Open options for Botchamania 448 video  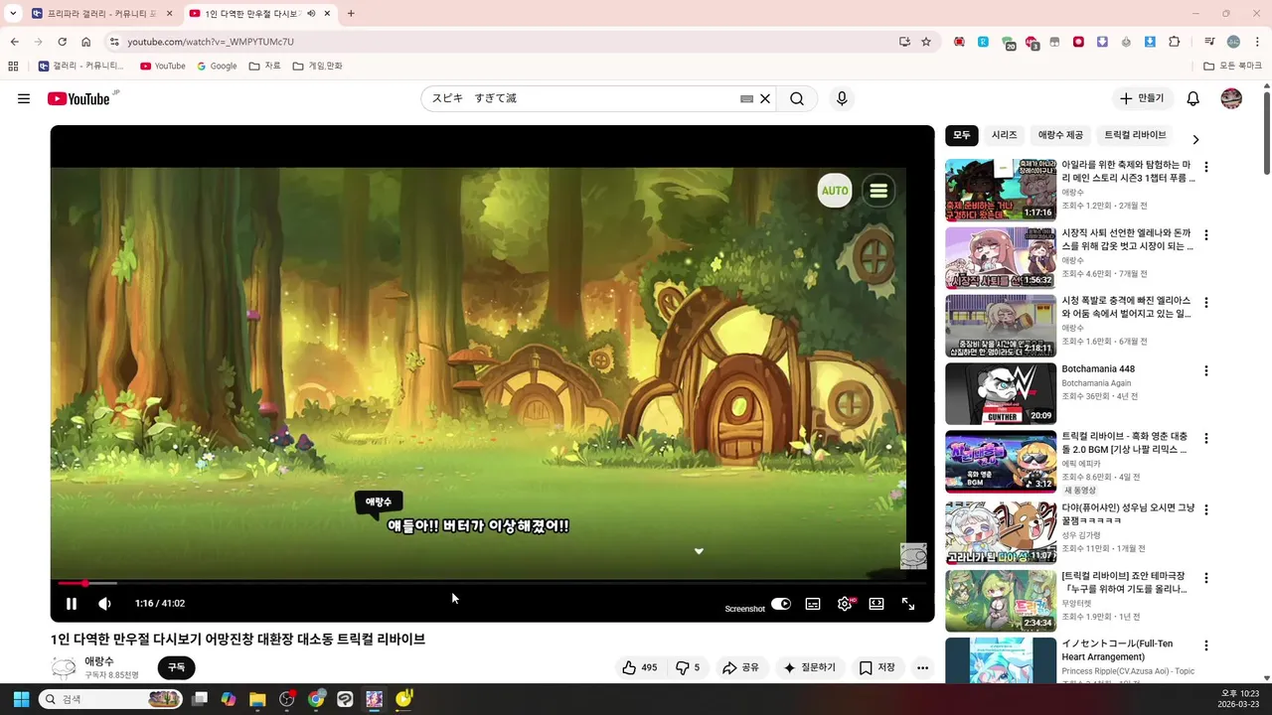(1206, 371)
